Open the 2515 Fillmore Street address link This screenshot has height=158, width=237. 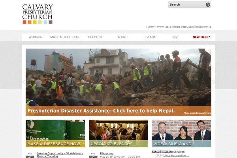tap(188, 26)
